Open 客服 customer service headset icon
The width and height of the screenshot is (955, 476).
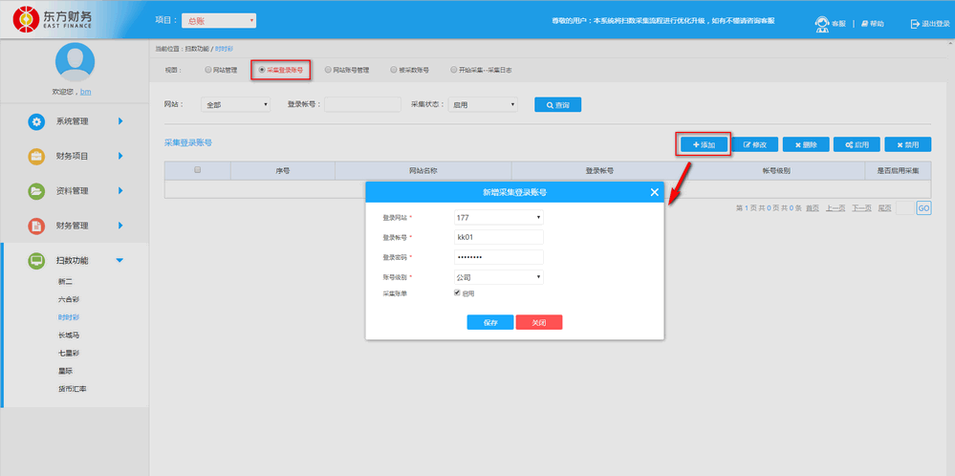(821, 23)
